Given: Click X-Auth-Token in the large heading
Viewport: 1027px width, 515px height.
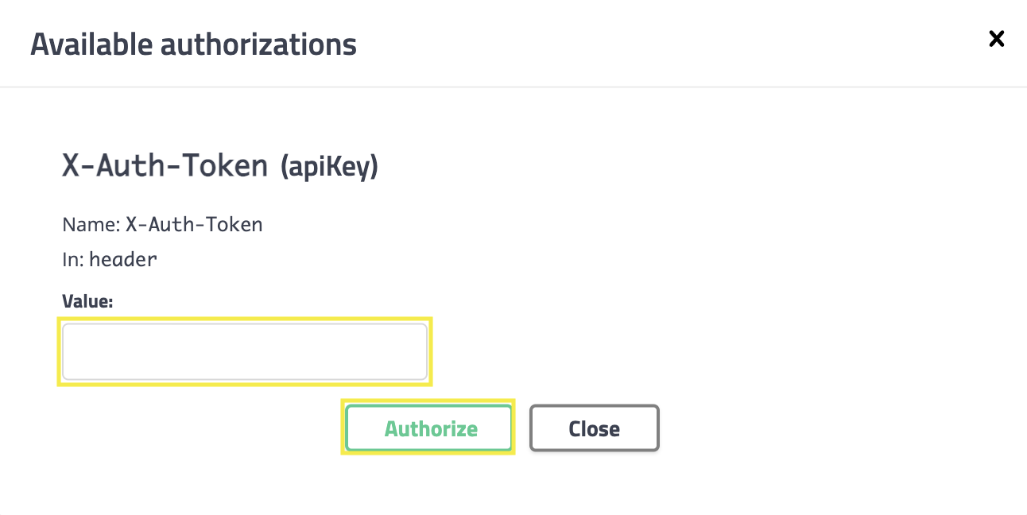Looking at the screenshot, I should tap(165, 165).
